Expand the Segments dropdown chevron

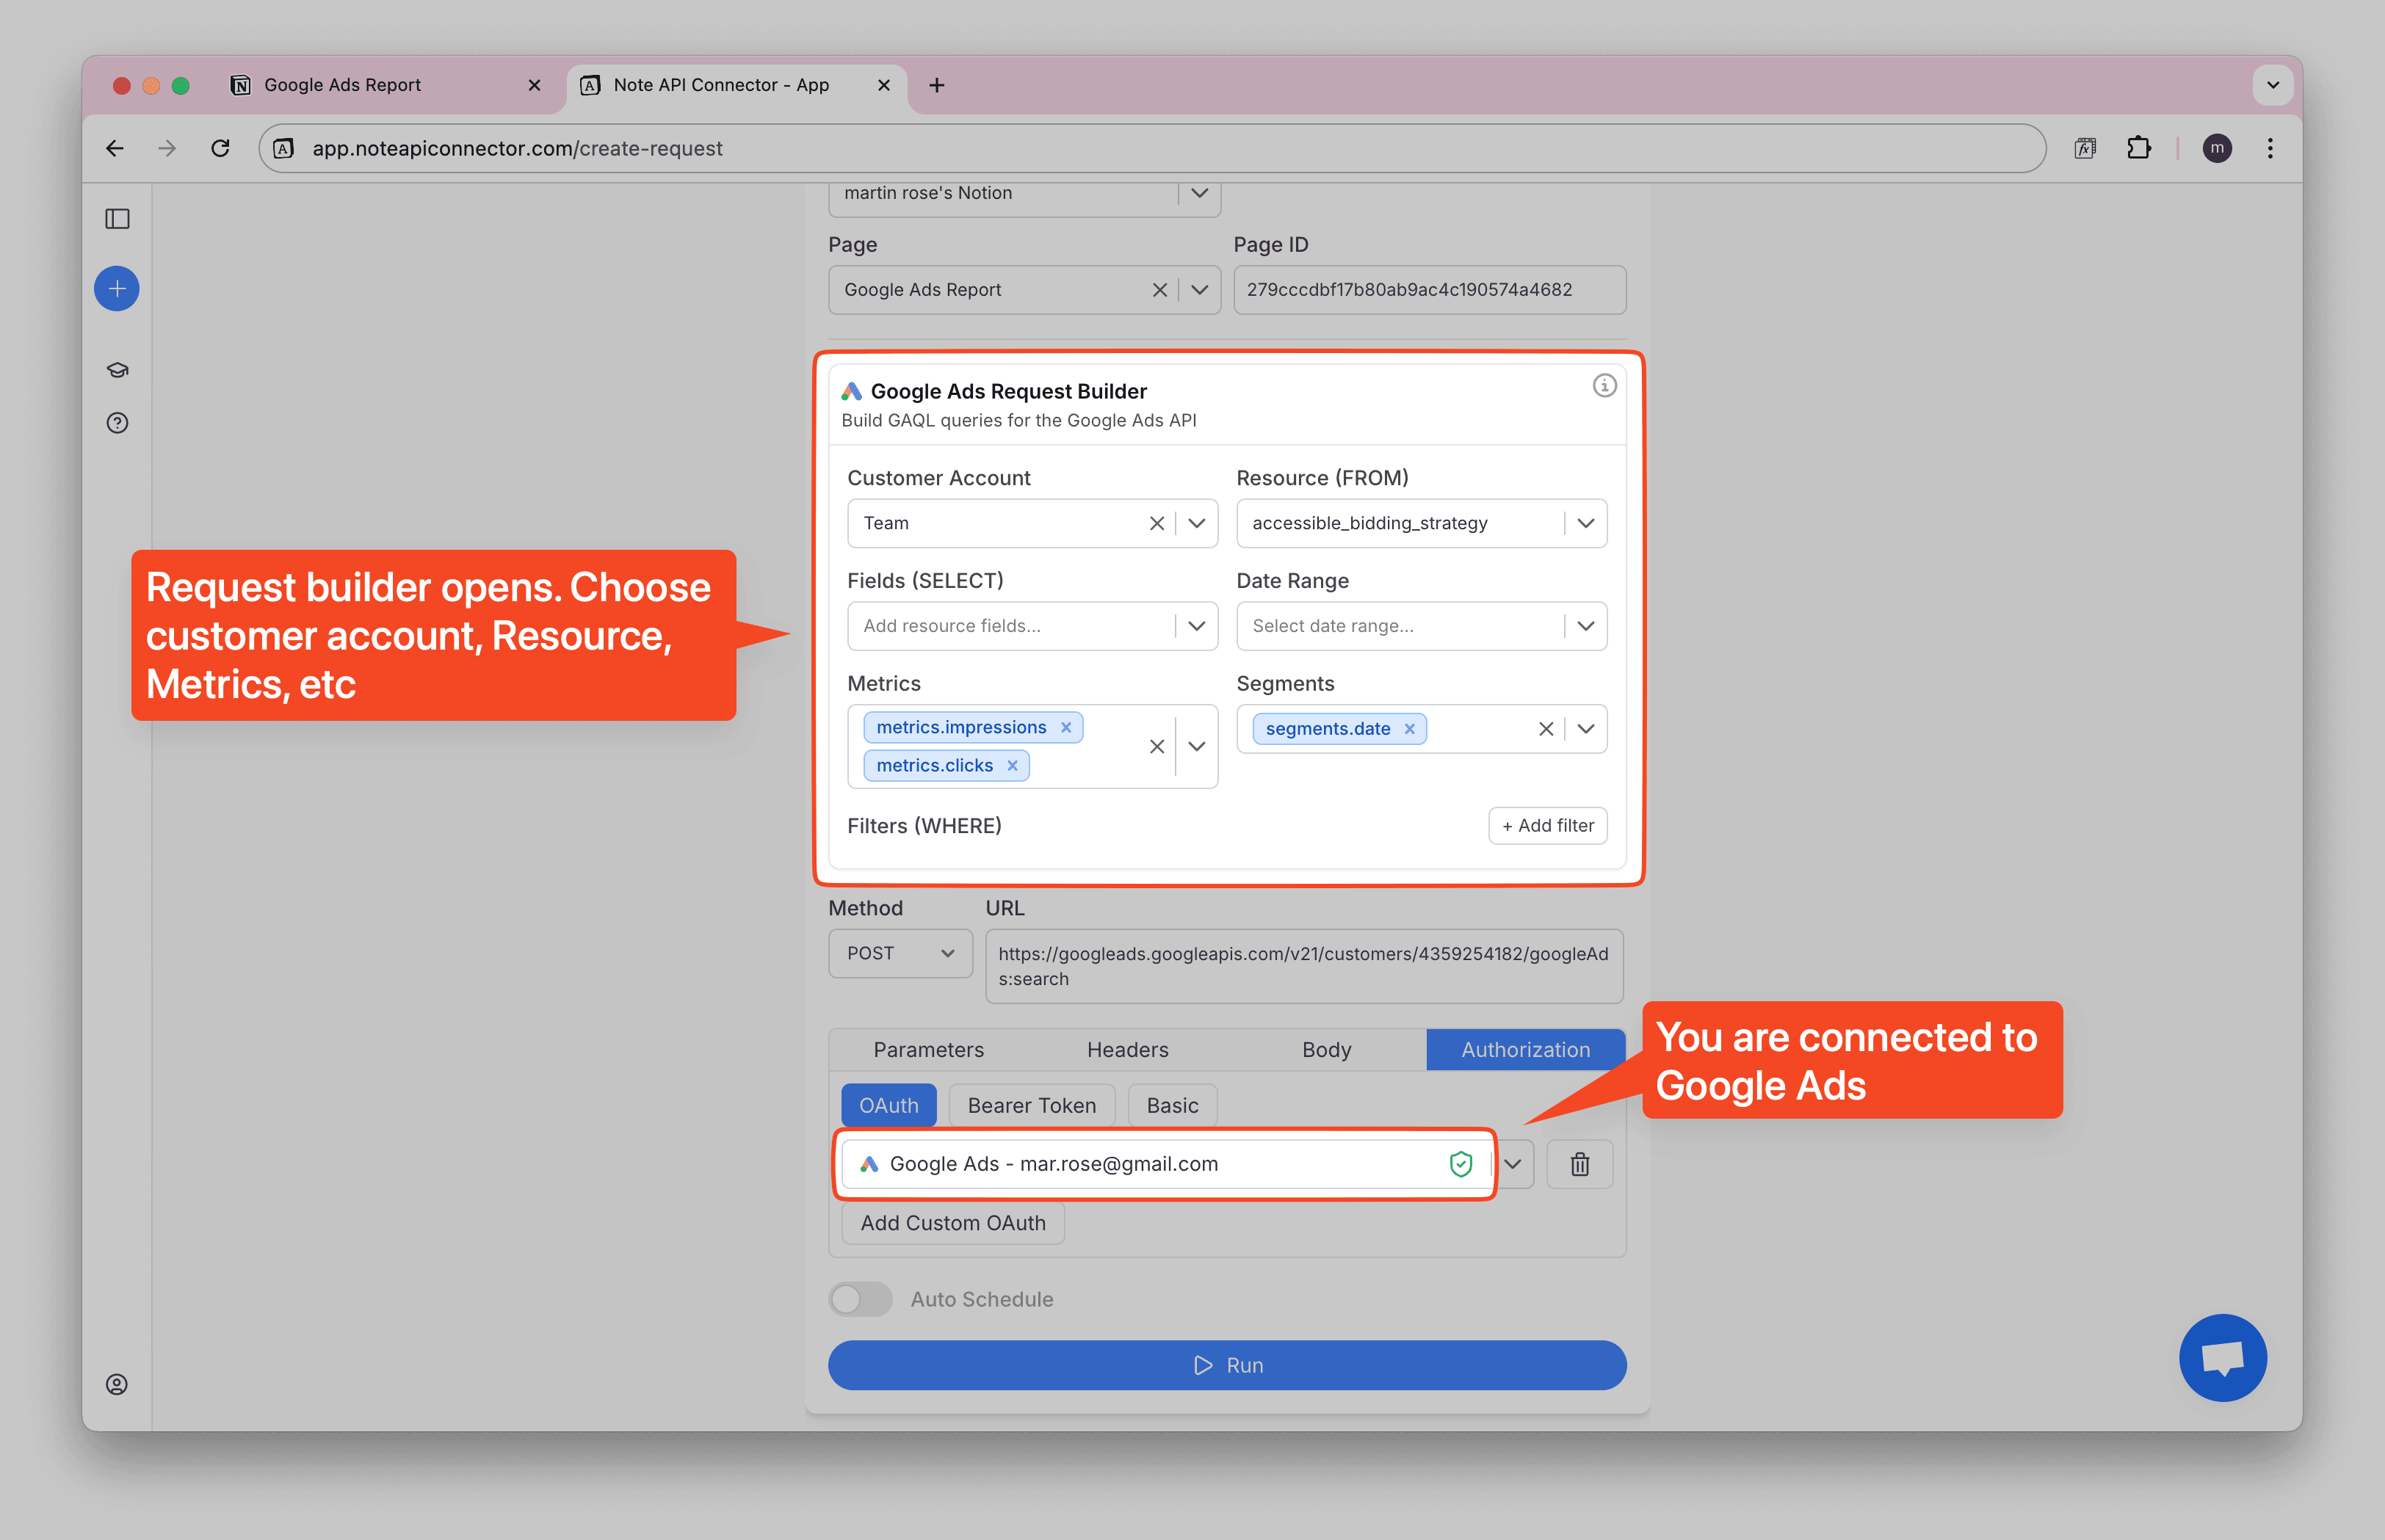(x=1585, y=729)
